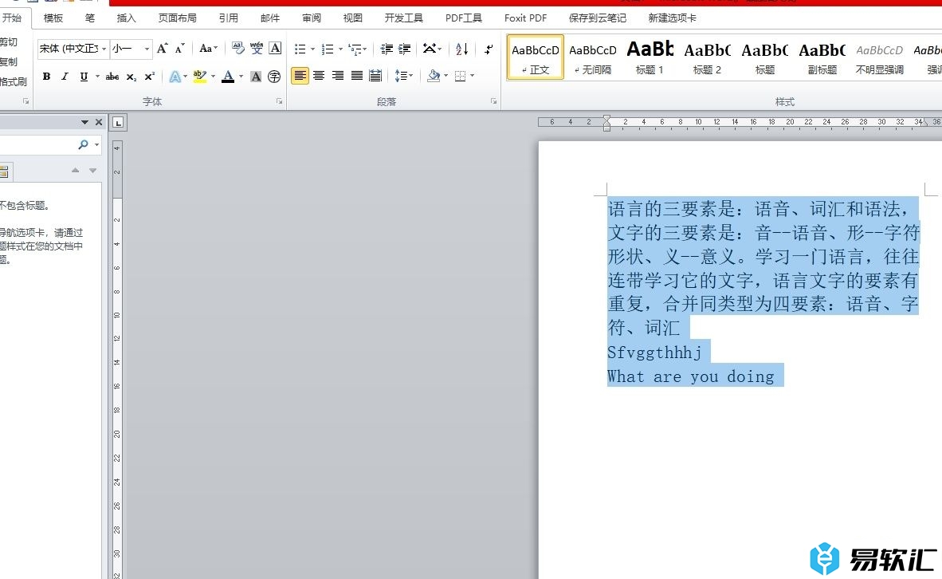Apply the 无间隔 style
The image size is (942, 579).
(x=592, y=57)
